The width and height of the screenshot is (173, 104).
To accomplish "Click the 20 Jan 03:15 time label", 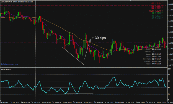I will click(x=57, y=102).
